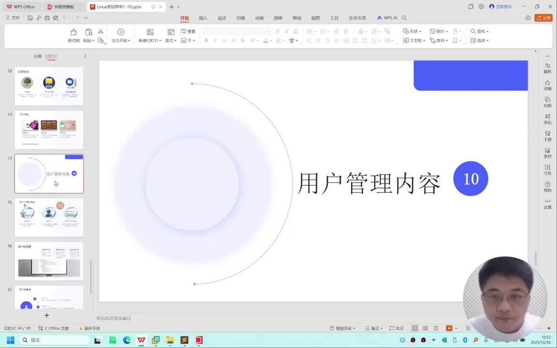Select normal view toggle in status bar
The width and height of the screenshot is (557, 348).
click(414, 328)
